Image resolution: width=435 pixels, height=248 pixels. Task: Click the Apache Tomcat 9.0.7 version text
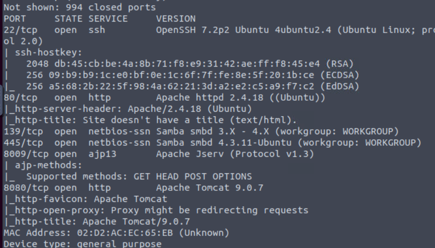pos(209,188)
